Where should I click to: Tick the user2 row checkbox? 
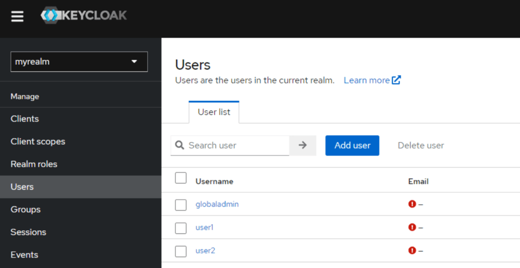pos(180,251)
